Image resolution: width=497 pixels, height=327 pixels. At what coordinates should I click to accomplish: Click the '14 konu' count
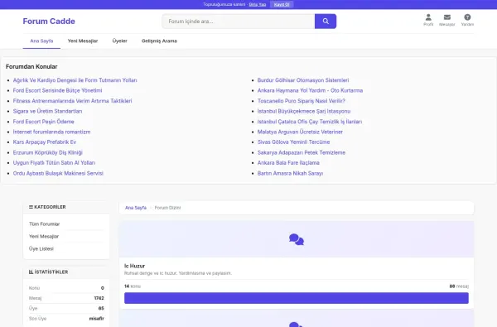[x=133, y=286]
